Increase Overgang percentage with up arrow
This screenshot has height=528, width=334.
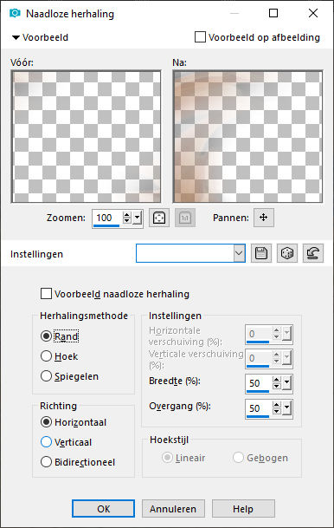coord(277,405)
